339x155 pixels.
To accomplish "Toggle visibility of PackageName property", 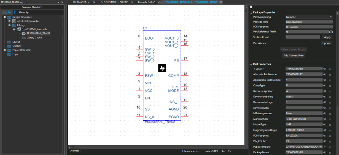I will point(325,152).
